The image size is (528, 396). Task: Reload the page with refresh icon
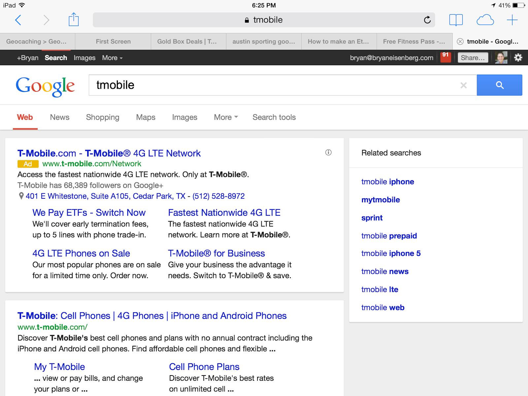[x=427, y=20]
